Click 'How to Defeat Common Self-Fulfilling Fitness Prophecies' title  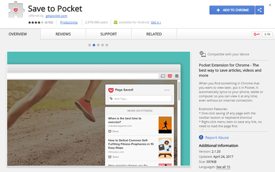pyautogui.click(x=131, y=144)
